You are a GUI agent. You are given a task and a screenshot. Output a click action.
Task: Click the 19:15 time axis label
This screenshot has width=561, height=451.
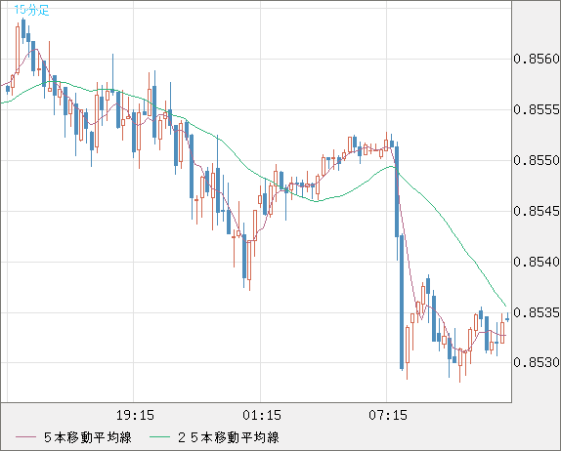point(135,415)
